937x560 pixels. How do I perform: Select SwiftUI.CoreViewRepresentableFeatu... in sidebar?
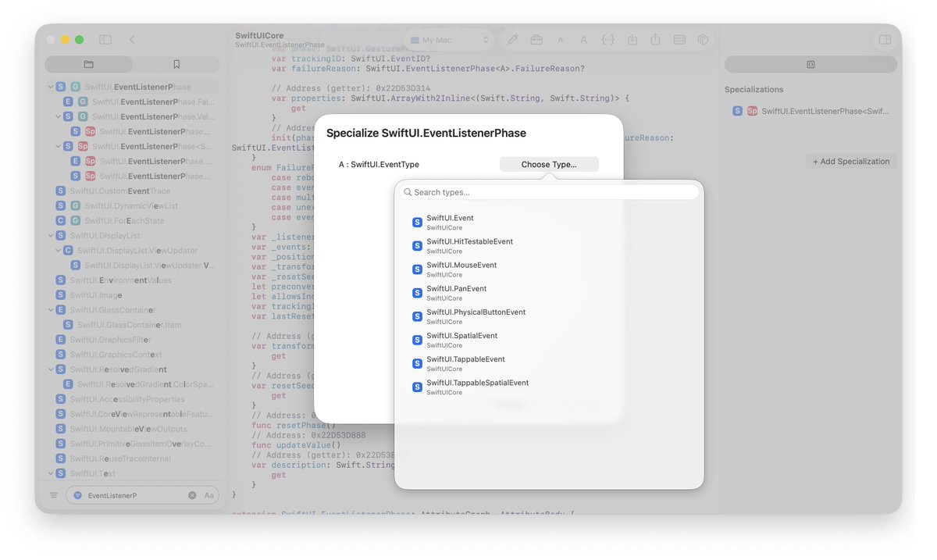point(133,413)
